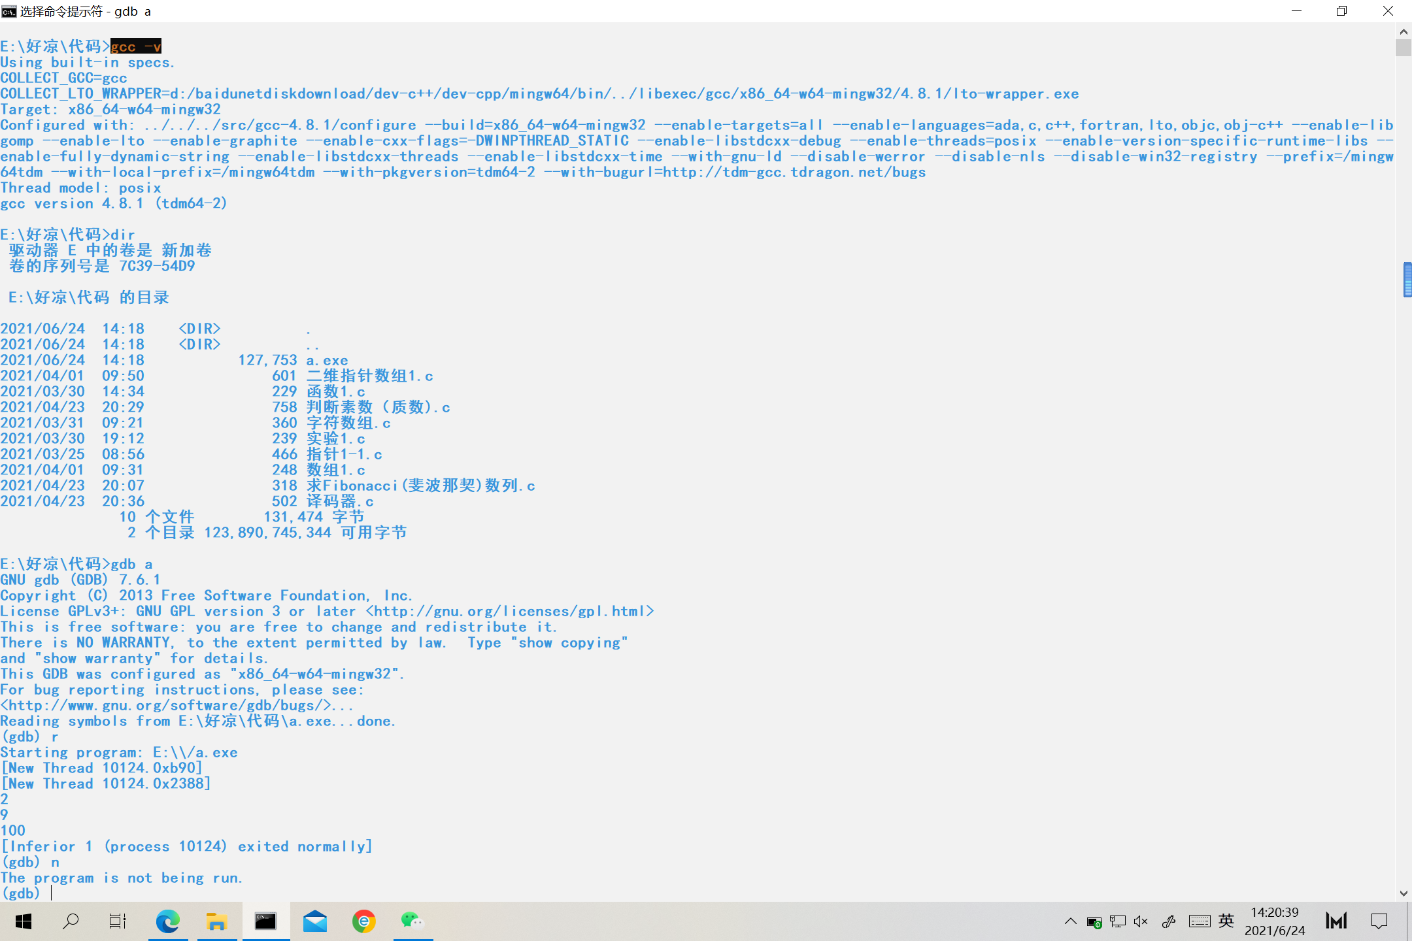Open File Explorer from the taskbar
Screen dimensions: 1412x941
pyautogui.click(x=216, y=921)
